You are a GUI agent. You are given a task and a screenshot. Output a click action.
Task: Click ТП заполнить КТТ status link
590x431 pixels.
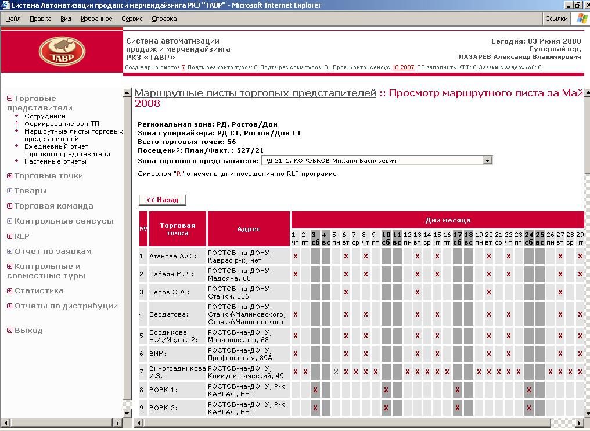447,67
